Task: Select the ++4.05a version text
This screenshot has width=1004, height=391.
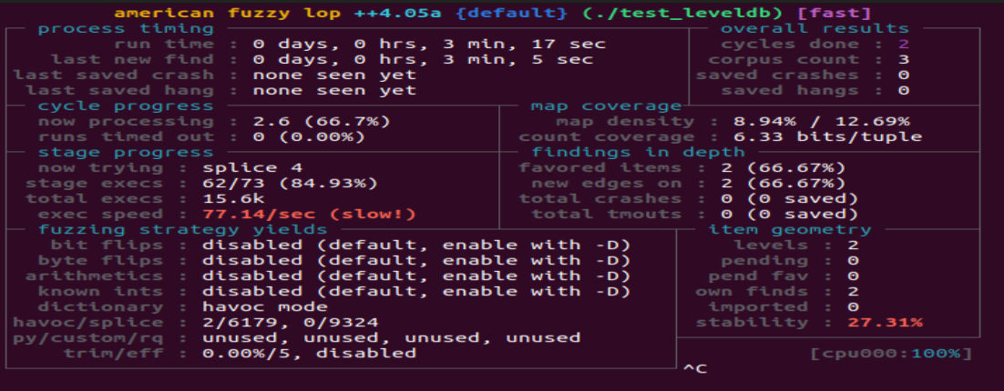Action: click(x=397, y=13)
